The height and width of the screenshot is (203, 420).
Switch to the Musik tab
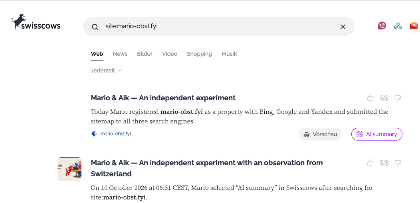pyautogui.click(x=229, y=54)
